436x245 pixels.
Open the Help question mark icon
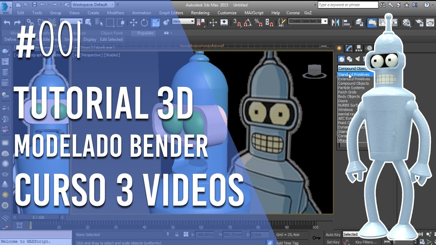tap(427, 5)
